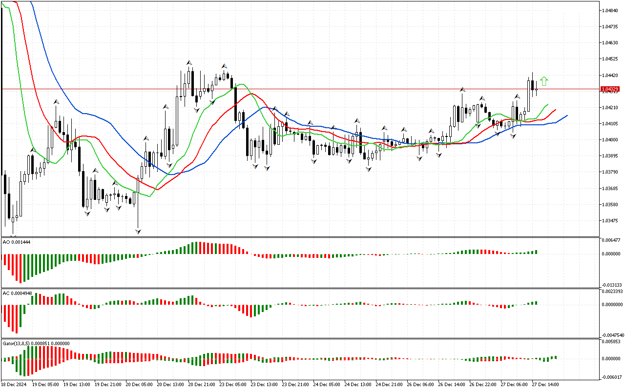Click the 24 Dec 21:00 time label
Screen dimensions: 625x390
click(x=389, y=385)
